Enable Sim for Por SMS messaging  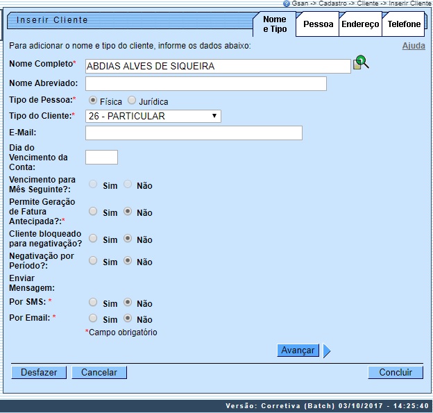(x=93, y=303)
